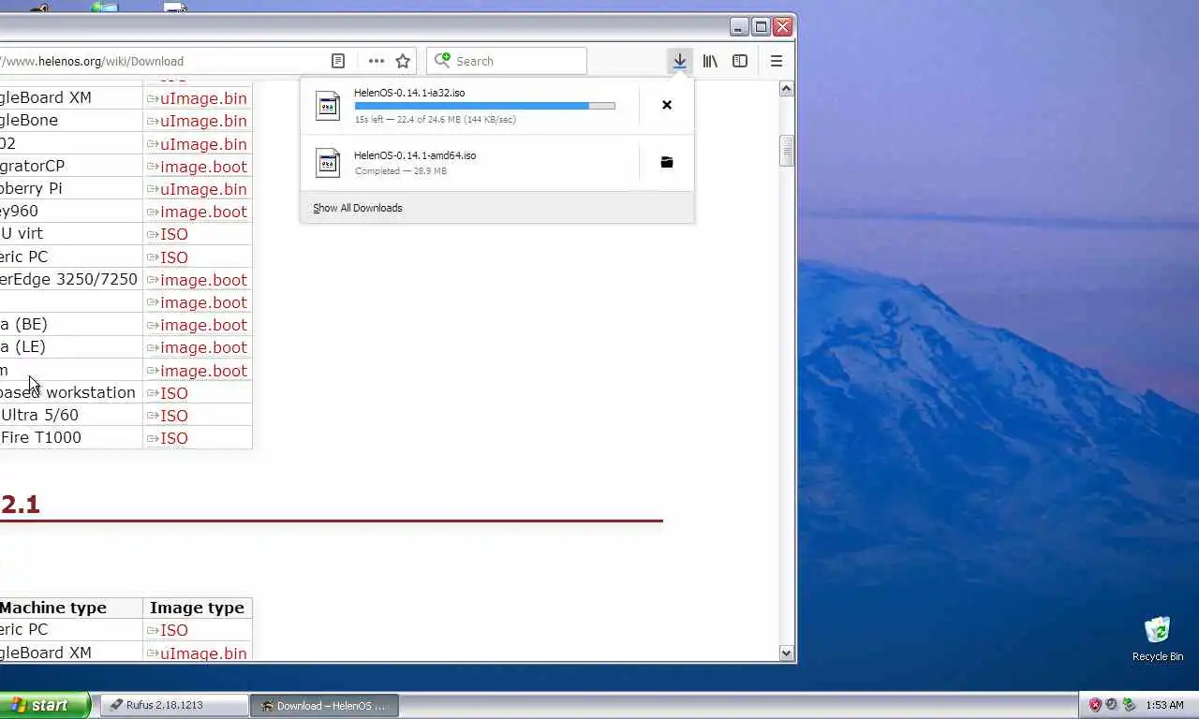Image resolution: width=1199 pixels, height=719 pixels.
Task: Open containing folder for HelenOS-0.14.1-amd64.iso
Action: point(667,162)
